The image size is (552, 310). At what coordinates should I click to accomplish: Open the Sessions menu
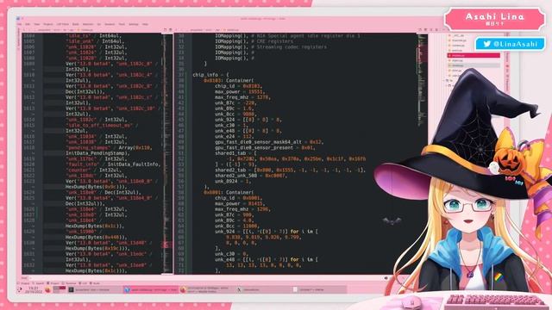tap(110, 24)
